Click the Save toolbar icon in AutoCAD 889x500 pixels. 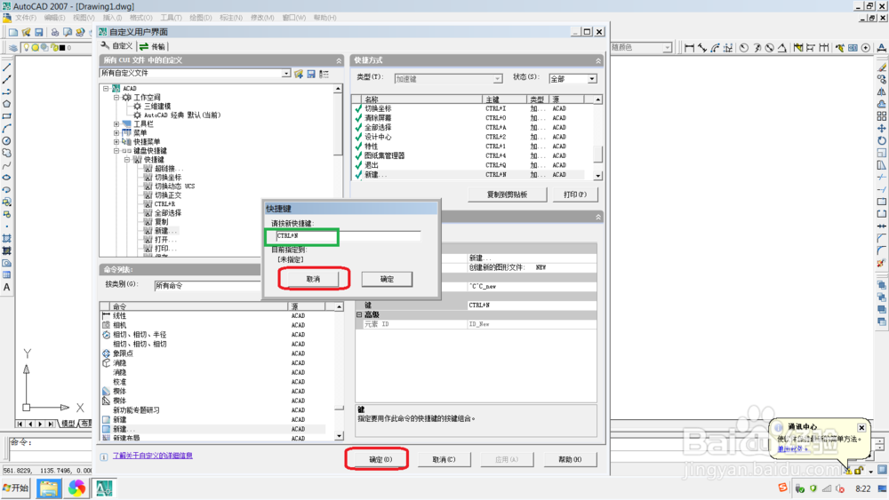(x=39, y=32)
